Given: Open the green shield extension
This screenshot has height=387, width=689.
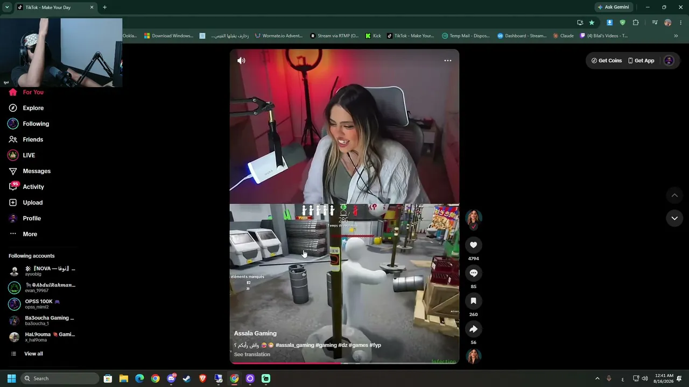Looking at the screenshot, I should [623, 23].
